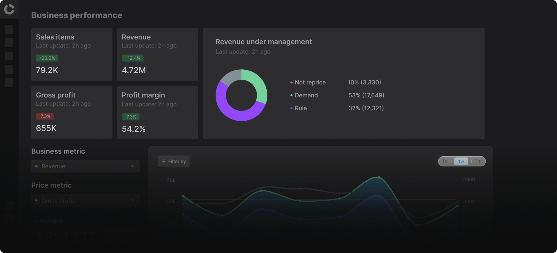Click the green line's peak data point
Viewport: 557px width, 253px height.
[x=379, y=177]
